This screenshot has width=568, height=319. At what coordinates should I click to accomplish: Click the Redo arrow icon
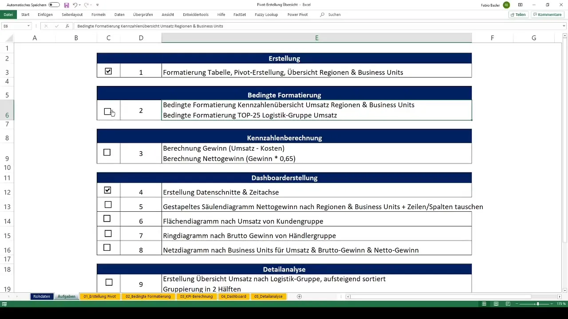click(86, 5)
